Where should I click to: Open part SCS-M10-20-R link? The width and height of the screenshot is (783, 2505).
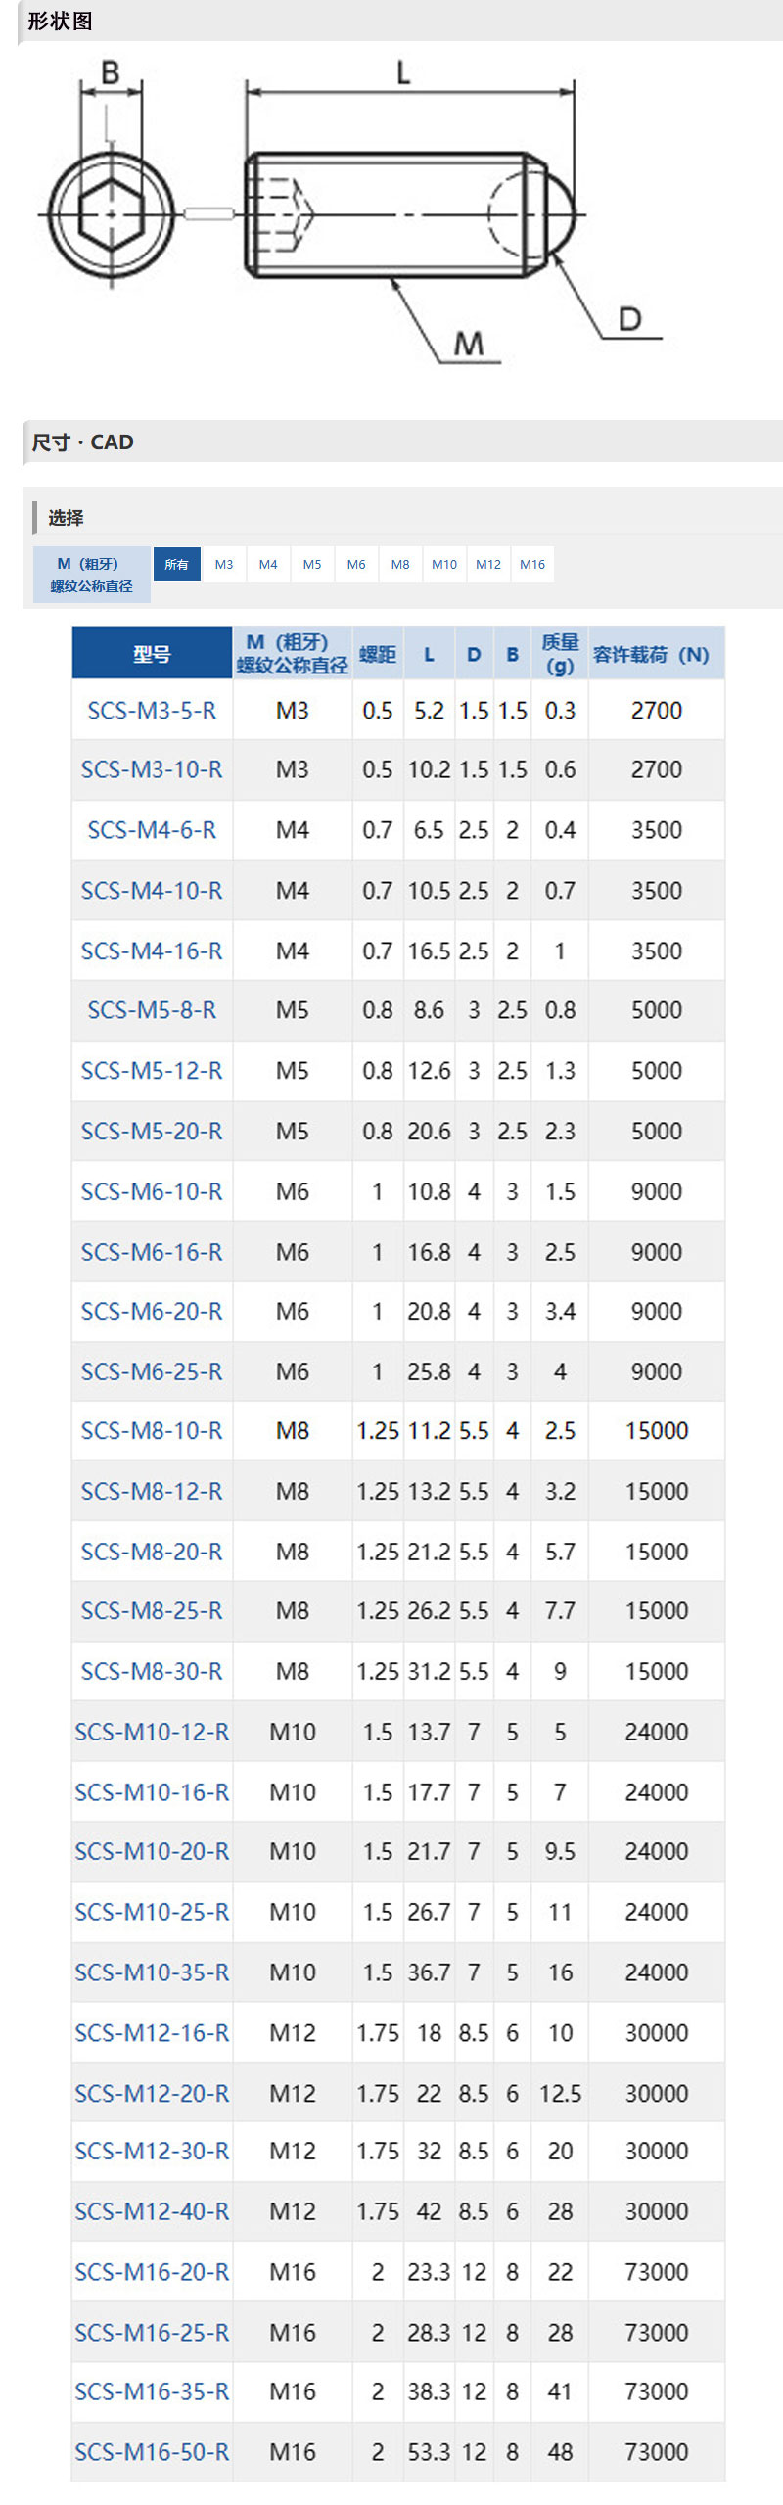tap(152, 1851)
